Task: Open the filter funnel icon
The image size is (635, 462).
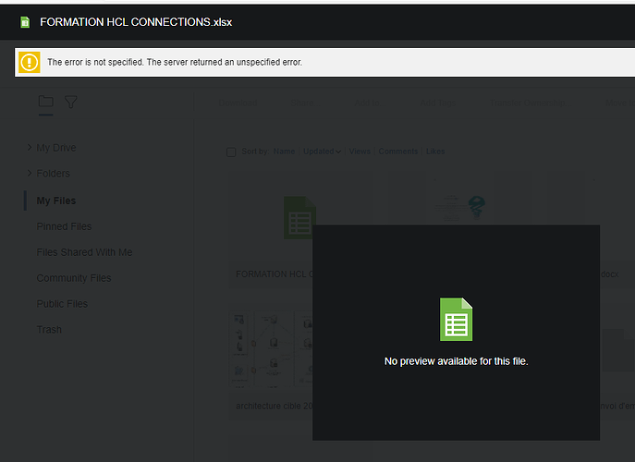Action: [x=71, y=102]
